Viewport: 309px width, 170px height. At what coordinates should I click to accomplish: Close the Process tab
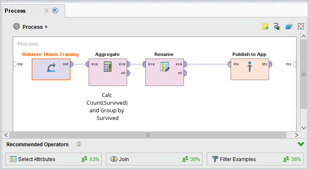pos(47,11)
